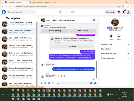This screenshot has width=134, height=101.
Task: Open the Windows notification center icon
Action: coord(131,95)
